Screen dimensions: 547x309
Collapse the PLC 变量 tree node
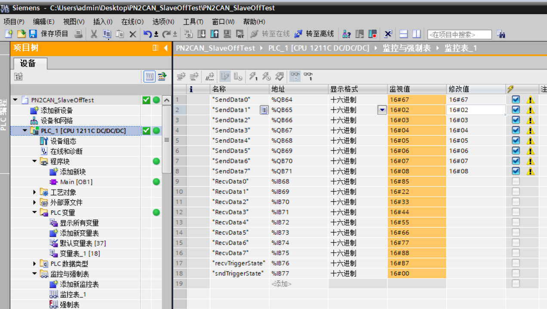click(35, 212)
